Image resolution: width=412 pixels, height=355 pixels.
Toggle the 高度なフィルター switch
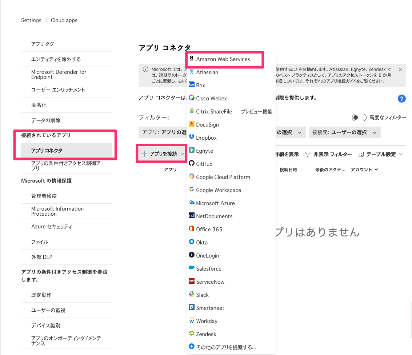click(x=359, y=117)
